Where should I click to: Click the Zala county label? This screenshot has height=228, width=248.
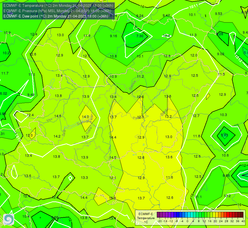click(x=64, y=133)
